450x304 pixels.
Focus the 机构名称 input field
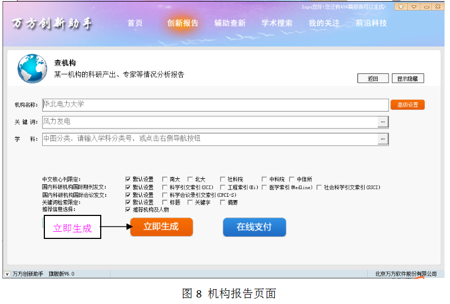(x=215, y=105)
